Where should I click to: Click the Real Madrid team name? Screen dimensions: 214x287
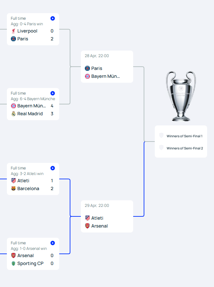coord(30,114)
